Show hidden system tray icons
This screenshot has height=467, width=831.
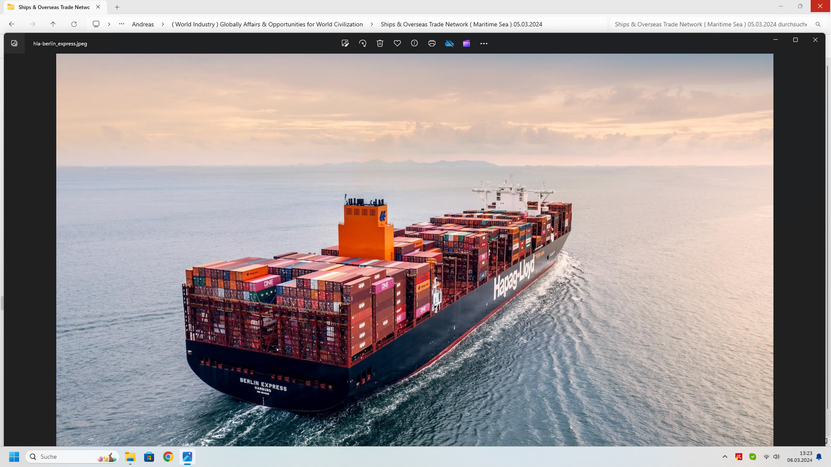(725, 457)
